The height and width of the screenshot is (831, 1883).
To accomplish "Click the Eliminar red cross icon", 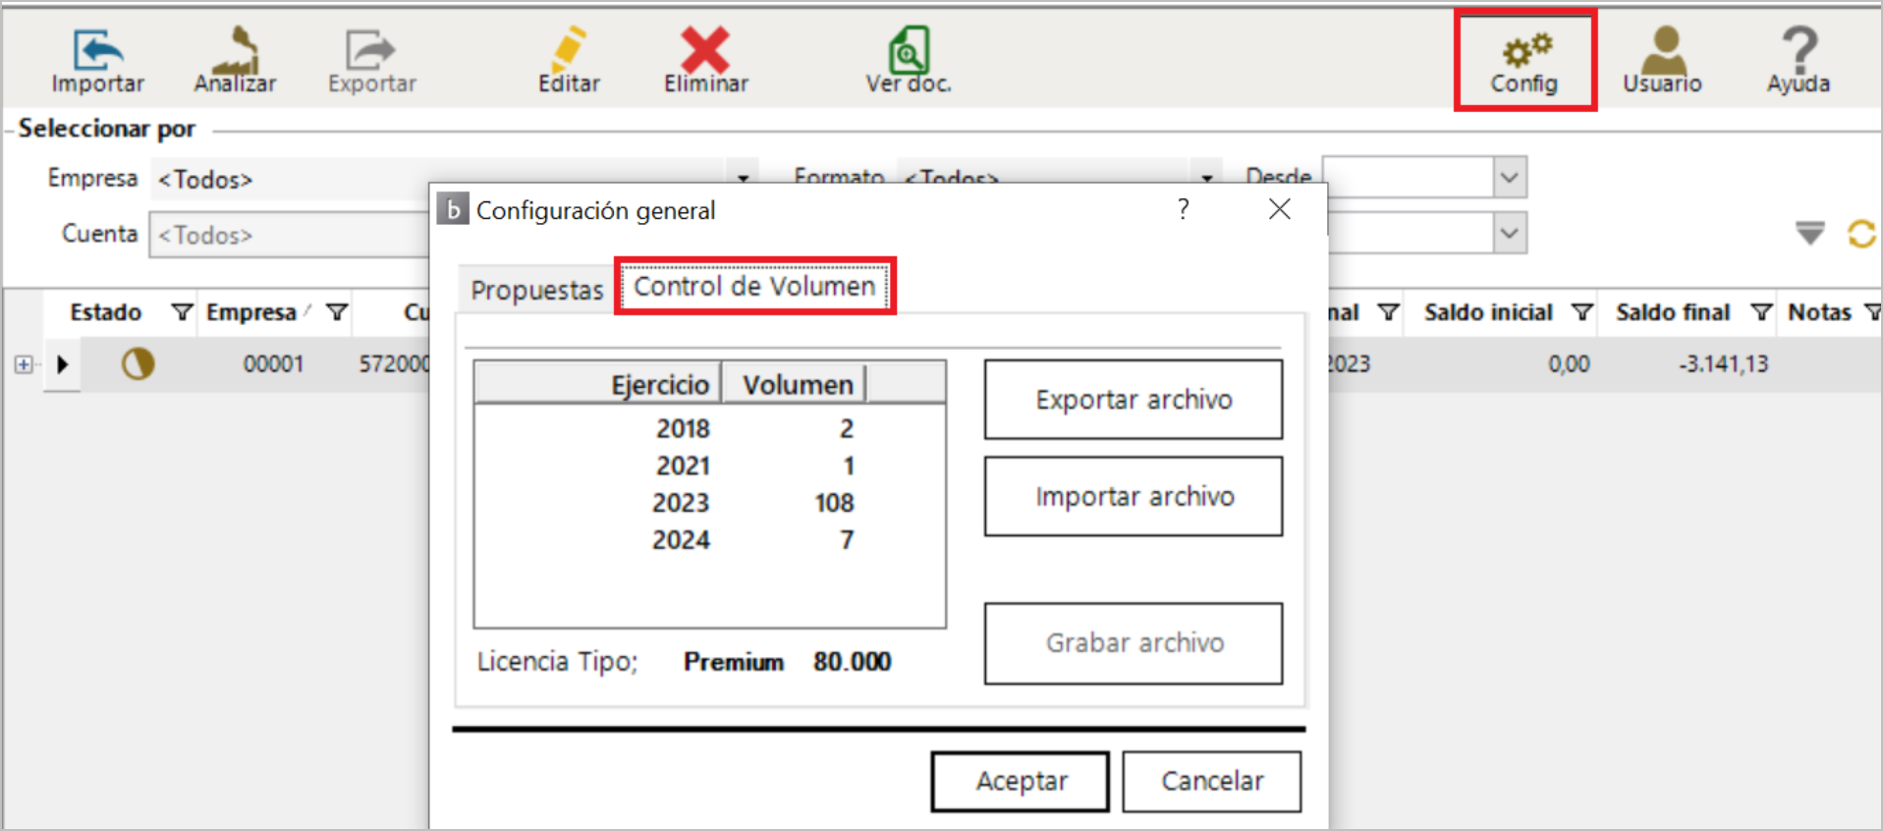I will [x=705, y=61].
